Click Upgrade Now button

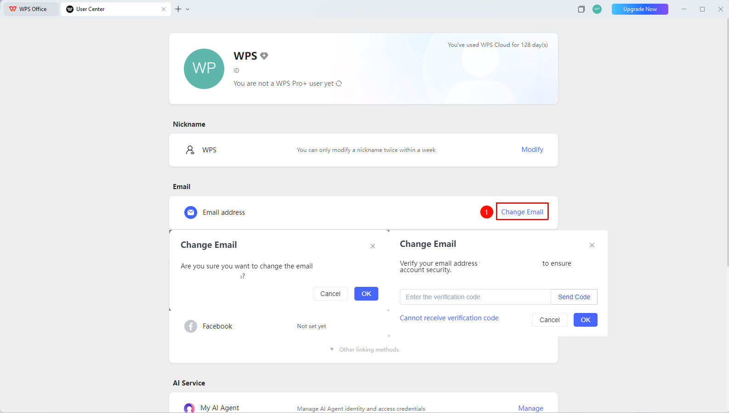[640, 9]
